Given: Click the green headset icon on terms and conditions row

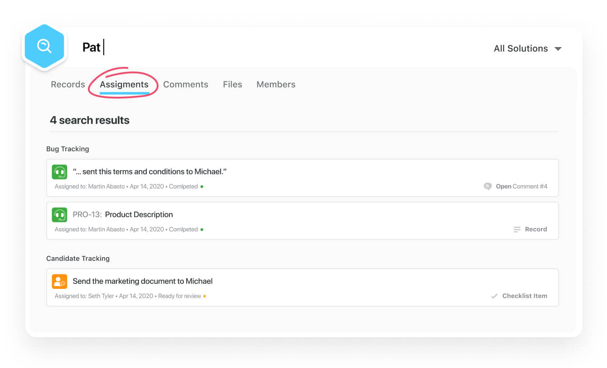Looking at the screenshot, I should tap(59, 172).
